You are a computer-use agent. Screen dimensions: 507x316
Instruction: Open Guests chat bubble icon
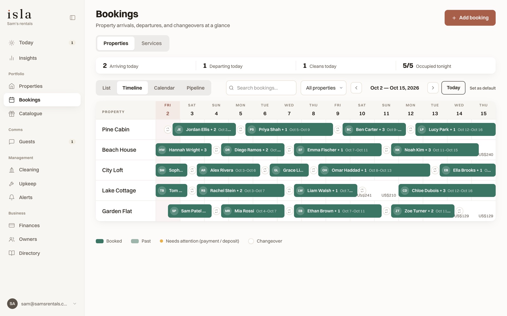(x=12, y=142)
